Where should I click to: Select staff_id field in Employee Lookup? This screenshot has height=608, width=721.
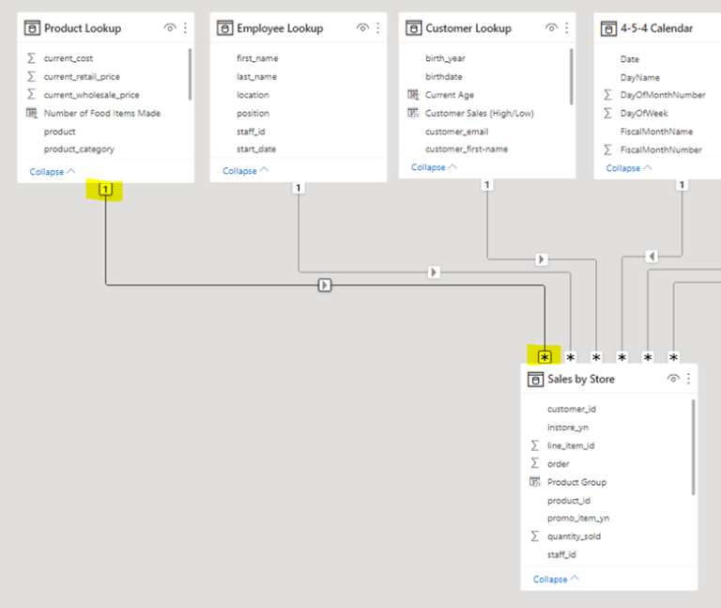(x=251, y=132)
